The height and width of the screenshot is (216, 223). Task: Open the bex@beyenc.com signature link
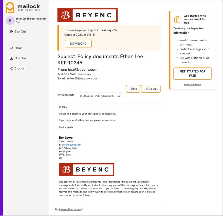[71, 145]
